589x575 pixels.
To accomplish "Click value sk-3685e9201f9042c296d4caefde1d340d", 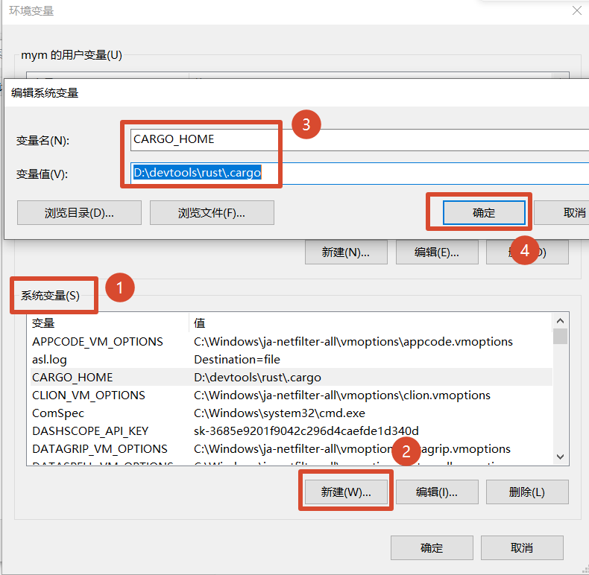I will click(x=306, y=431).
